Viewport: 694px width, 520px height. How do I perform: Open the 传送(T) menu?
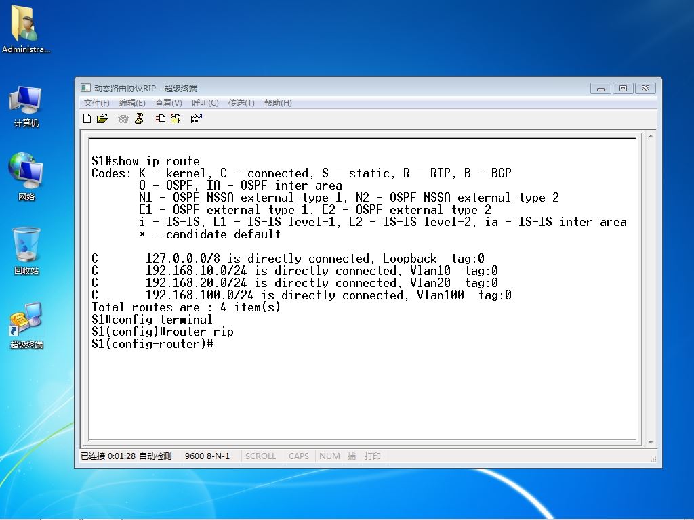point(241,103)
